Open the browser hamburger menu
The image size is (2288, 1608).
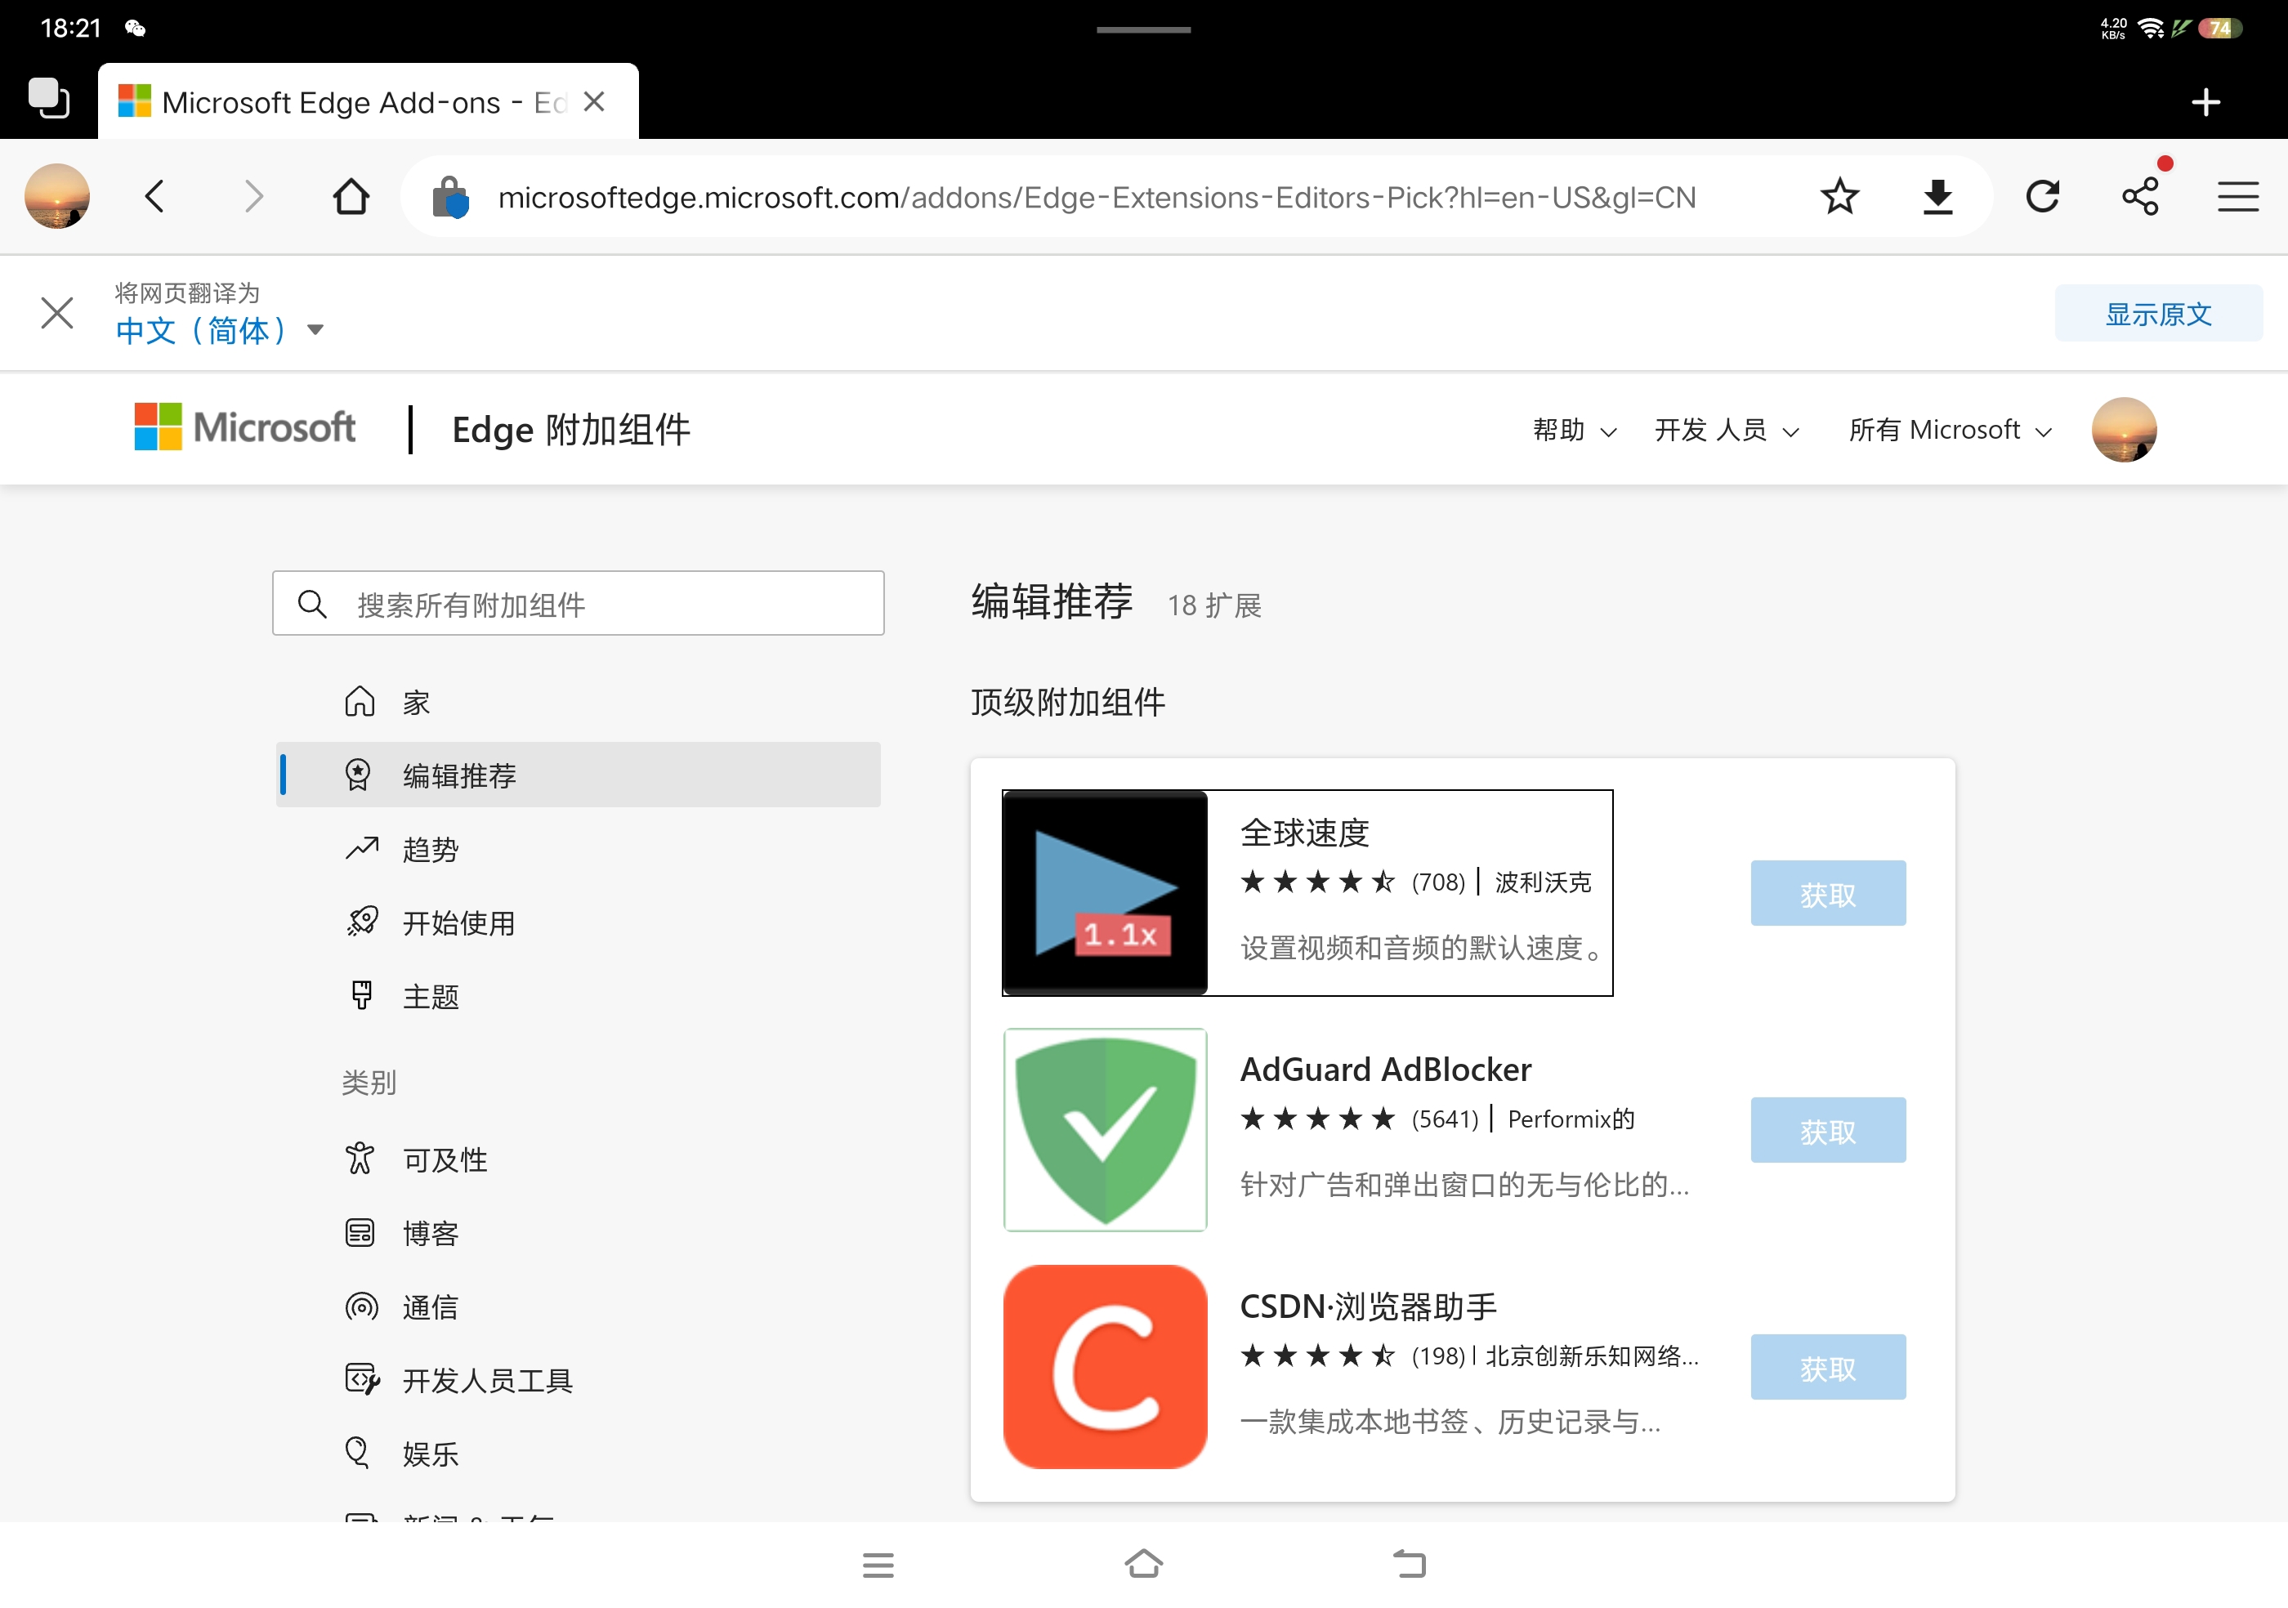tap(2237, 195)
